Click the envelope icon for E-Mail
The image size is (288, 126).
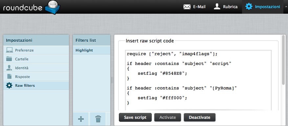point(187,7)
